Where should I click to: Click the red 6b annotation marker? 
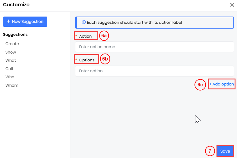(x=105, y=59)
